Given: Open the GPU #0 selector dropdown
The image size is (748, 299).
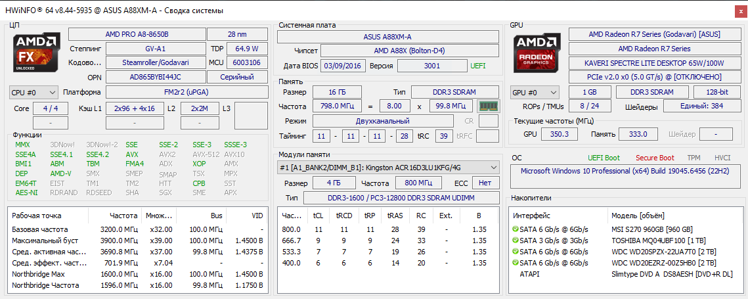Looking at the screenshot, I should pyautogui.click(x=535, y=92).
